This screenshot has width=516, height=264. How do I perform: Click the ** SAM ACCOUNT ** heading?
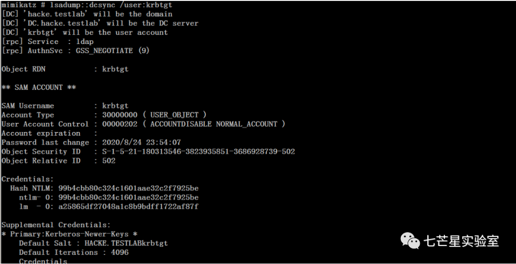point(39,88)
